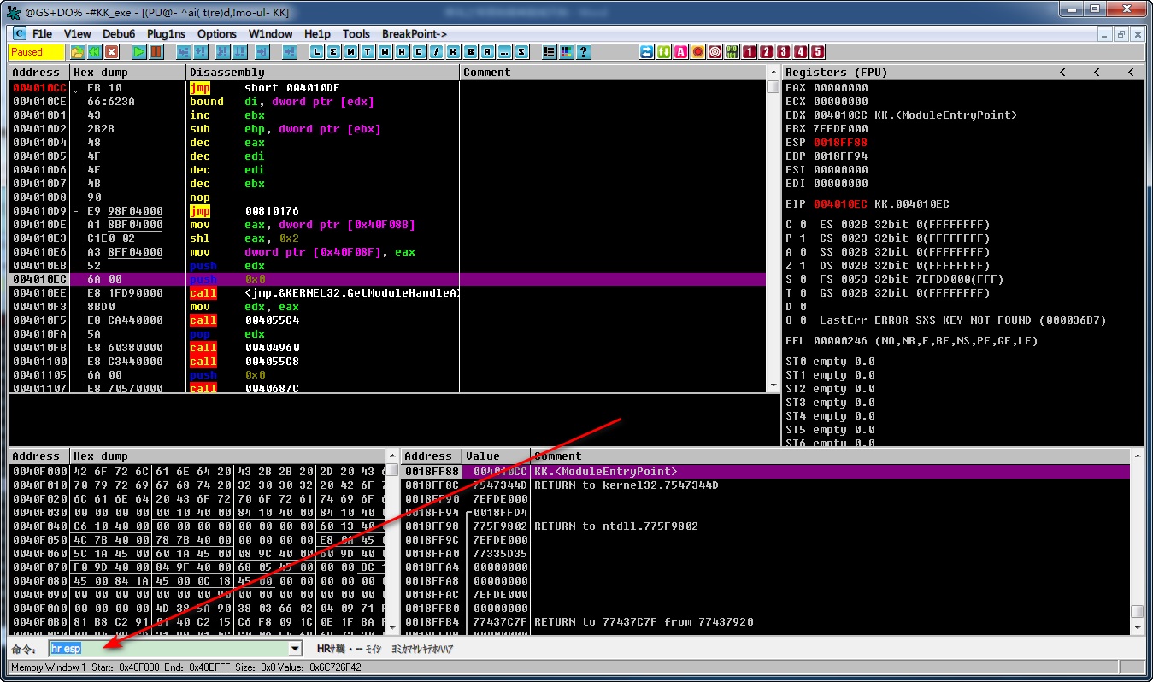The height and width of the screenshot is (682, 1153).
Task: Run the program with green play icon
Action: click(139, 52)
